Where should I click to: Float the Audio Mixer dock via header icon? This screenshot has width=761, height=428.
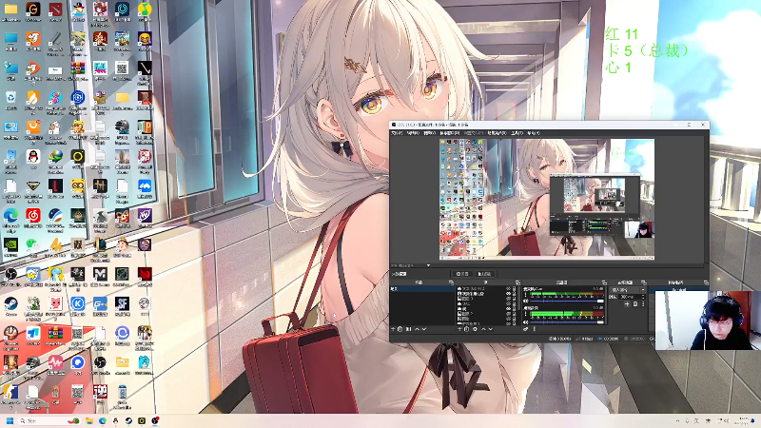604,282
